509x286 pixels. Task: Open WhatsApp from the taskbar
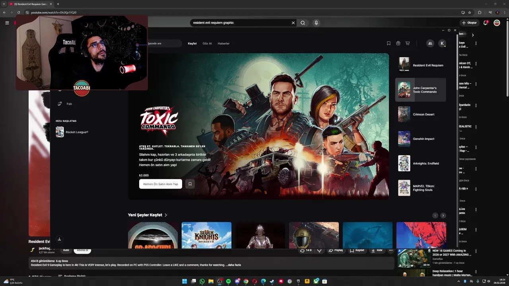[202, 281]
